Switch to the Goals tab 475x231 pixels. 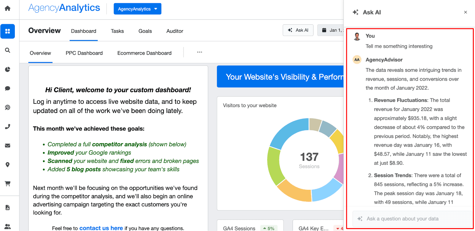145,31
